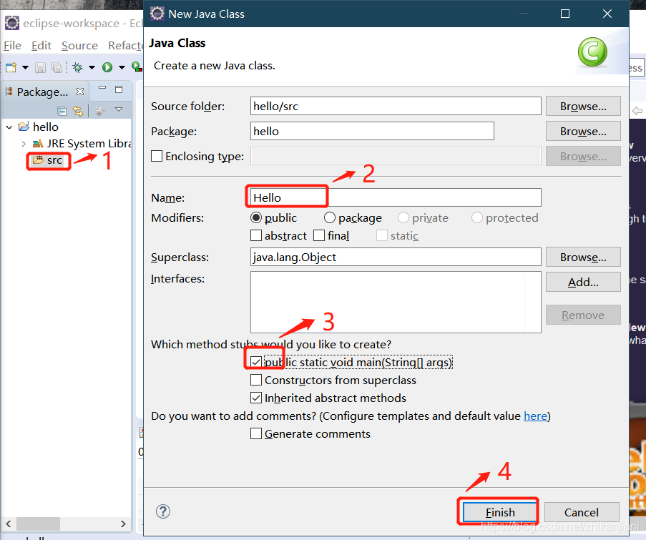
Task: Click the Eclipse icon in the dialog title bar
Action: pos(157,14)
